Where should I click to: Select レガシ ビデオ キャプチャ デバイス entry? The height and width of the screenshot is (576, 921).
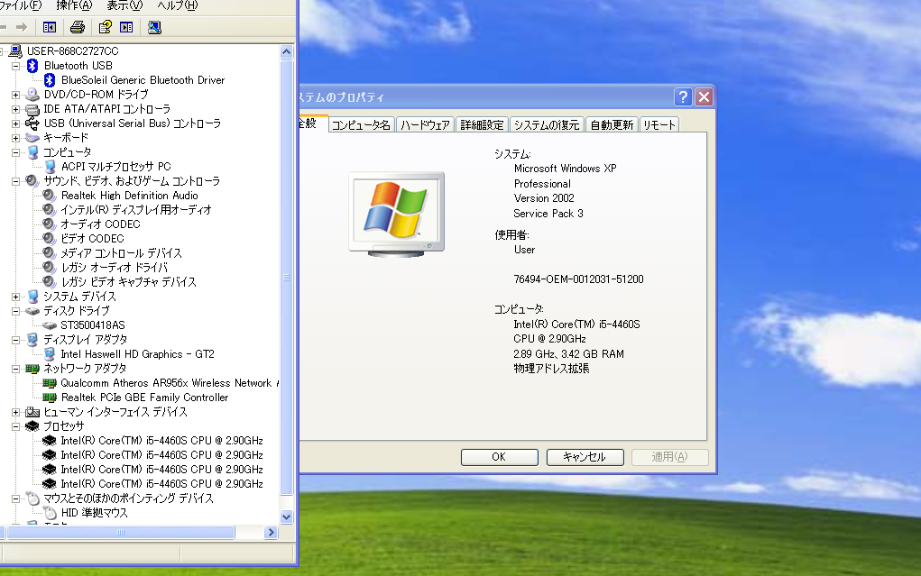[x=129, y=282]
